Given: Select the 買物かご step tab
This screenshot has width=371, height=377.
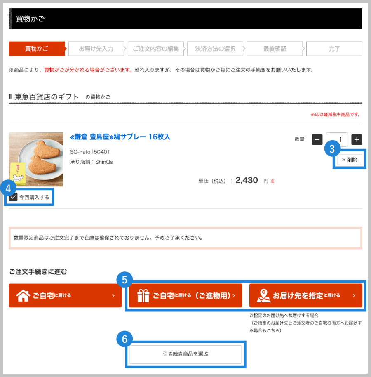Looking at the screenshot, I should coord(37,49).
